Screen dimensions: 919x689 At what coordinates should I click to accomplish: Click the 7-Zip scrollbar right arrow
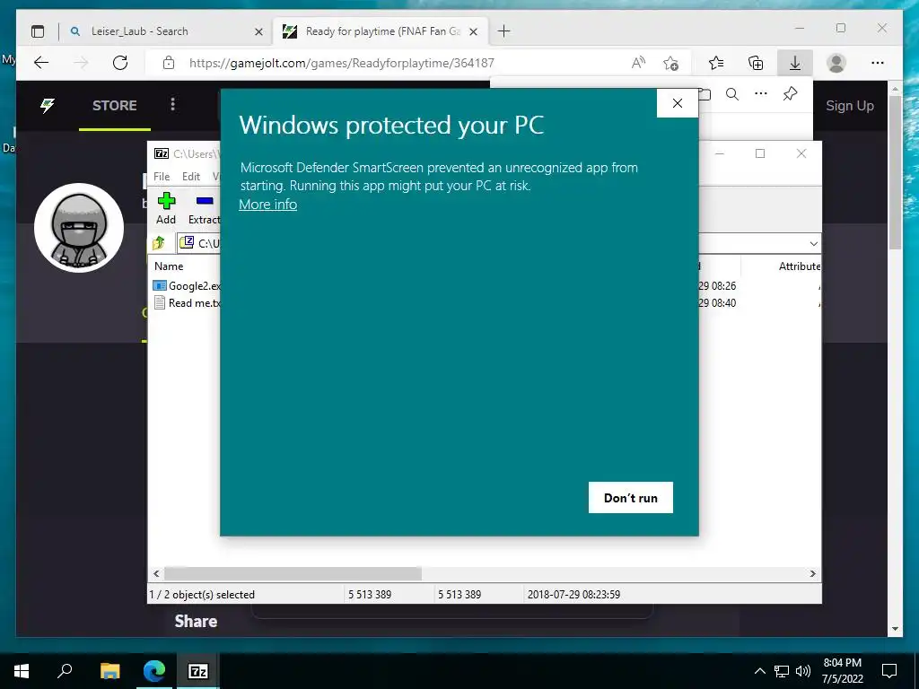(x=813, y=573)
